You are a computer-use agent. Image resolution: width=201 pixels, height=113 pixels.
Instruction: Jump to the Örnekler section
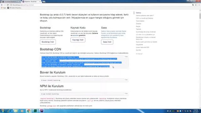tap(139, 24)
